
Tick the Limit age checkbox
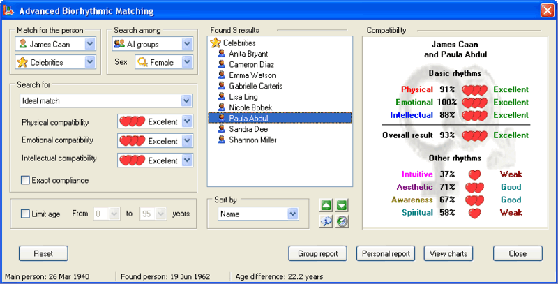coord(25,214)
